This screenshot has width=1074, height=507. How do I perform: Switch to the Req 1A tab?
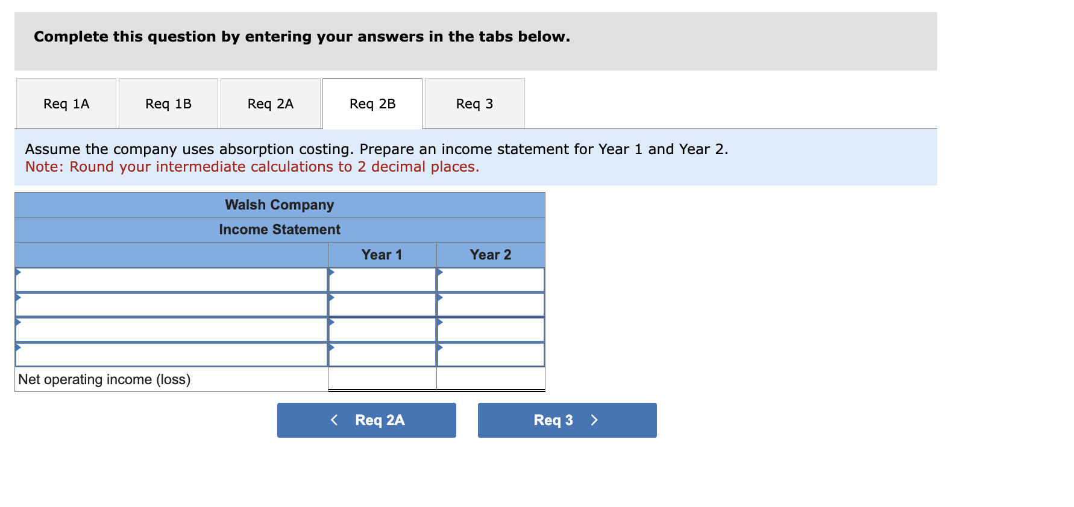(66, 103)
